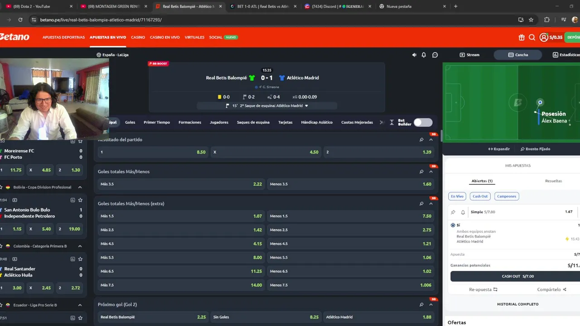The height and width of the screenshot is (326, 580).
Task: Favorite the San Antonio Bulo Bulo match star
Action: click(x=80, y=200)
